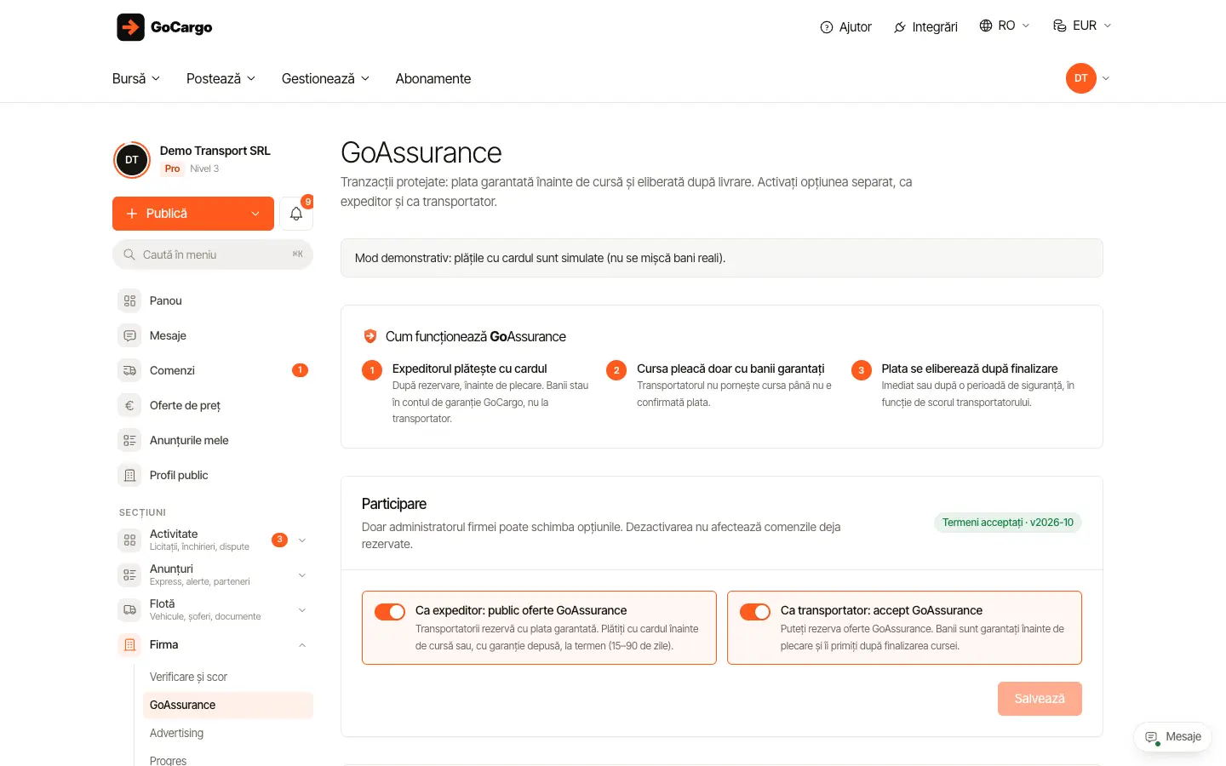Click the Panou dashboard icon
This screenshot has height=766, width=1226.
(x=129, y=300)
